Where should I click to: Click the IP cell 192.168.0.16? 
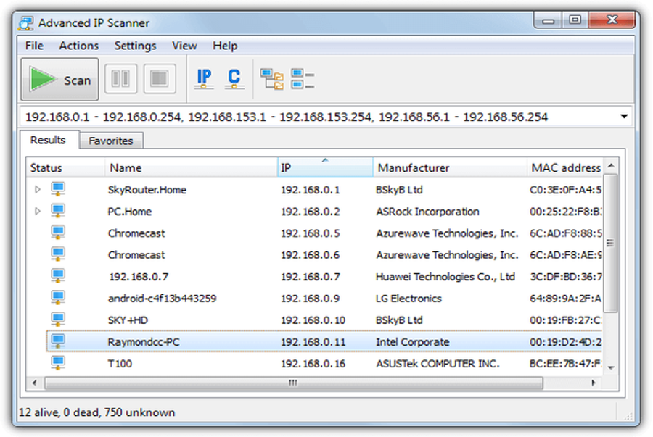[313, 364]
